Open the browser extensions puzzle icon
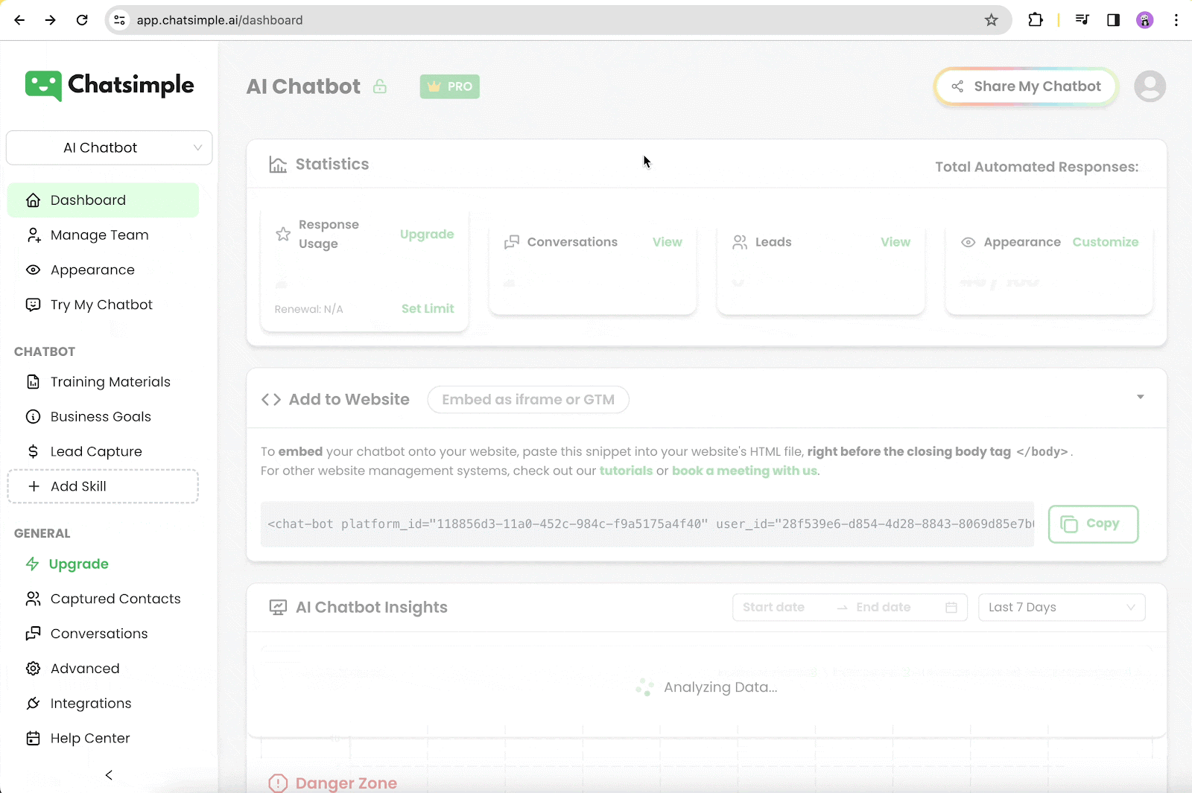Screen dimensions: 1192x793 point(1035,20)
